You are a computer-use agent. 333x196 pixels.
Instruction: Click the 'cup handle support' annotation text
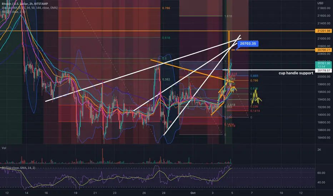296,73
